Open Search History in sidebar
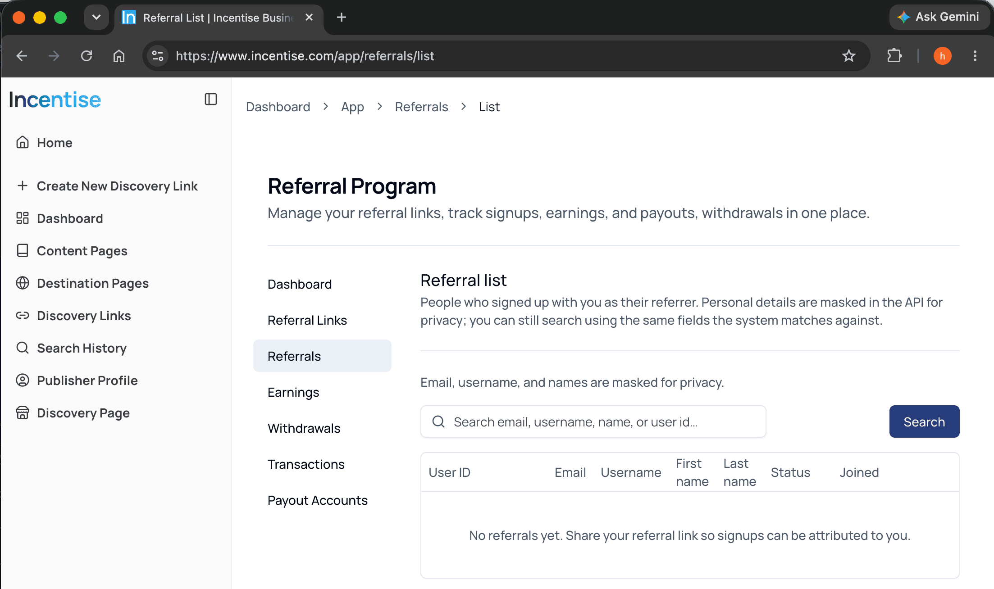The width and height of the screenshot is (994, 589). point(82,348)
